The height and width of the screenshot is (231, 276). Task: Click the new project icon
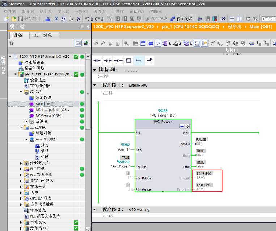click(x=7, y=19)
